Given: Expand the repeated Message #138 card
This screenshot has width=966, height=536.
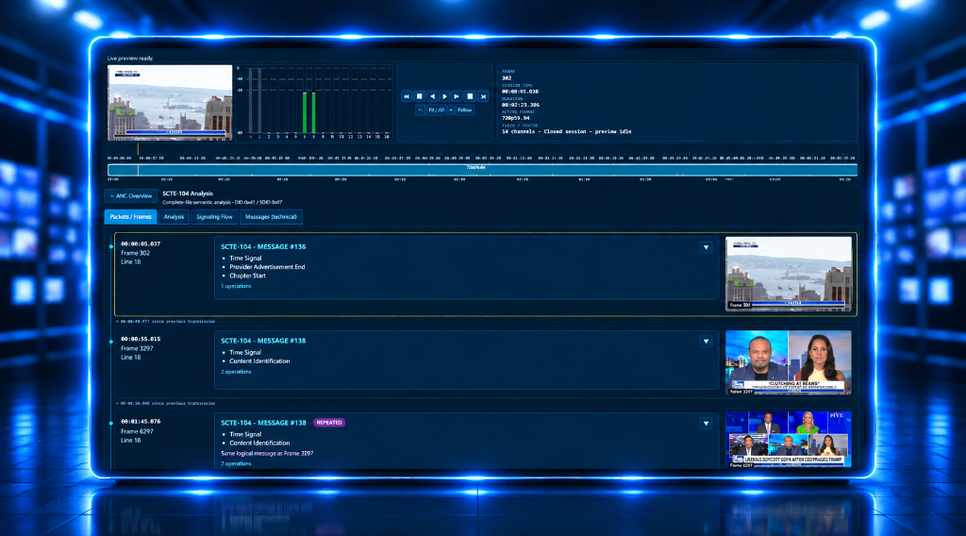Looking at the screenshot, I should point(706,424).
